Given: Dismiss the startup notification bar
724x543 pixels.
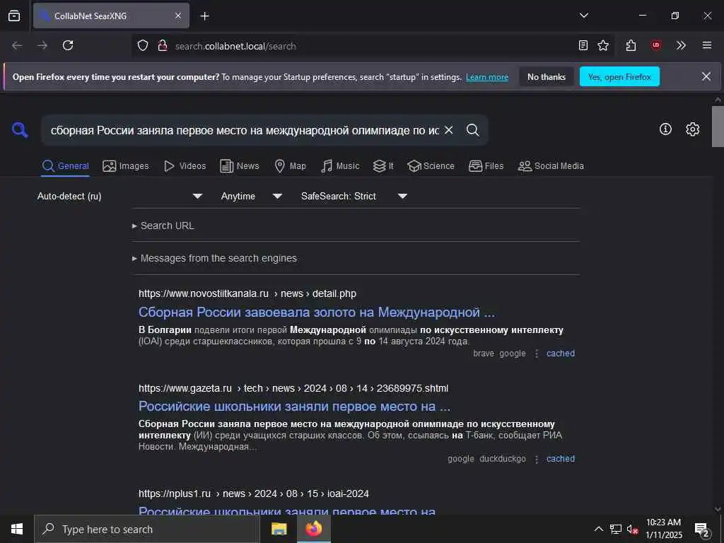Looking at the screenshot, I should tap(706, 76).
